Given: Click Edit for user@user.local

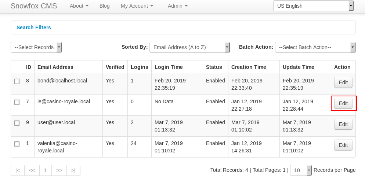Looking at the screenshot, I should point(343,124).
